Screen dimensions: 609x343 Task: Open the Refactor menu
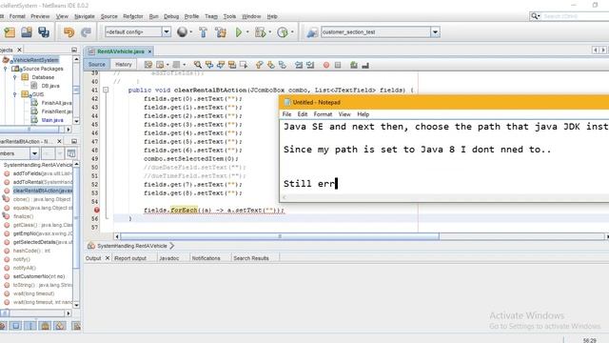[133, 16]
